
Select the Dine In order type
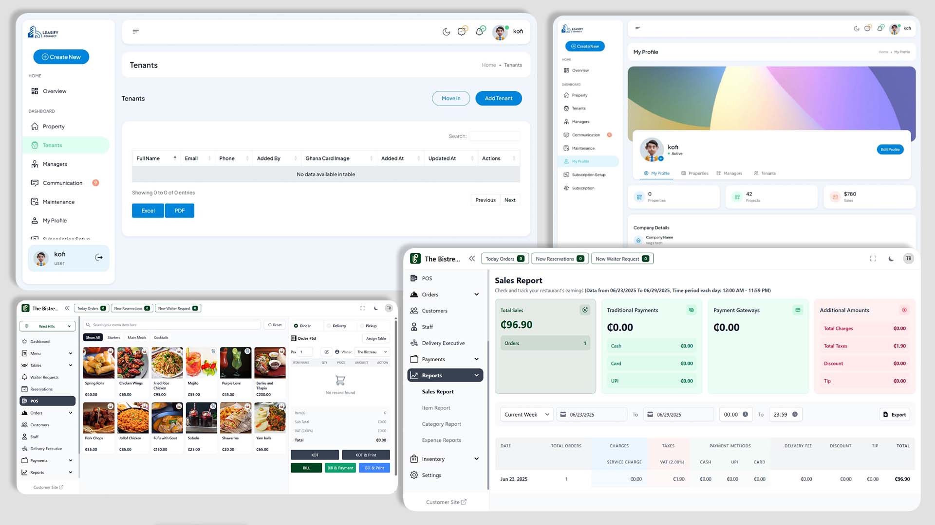click(x=303, y=326)
